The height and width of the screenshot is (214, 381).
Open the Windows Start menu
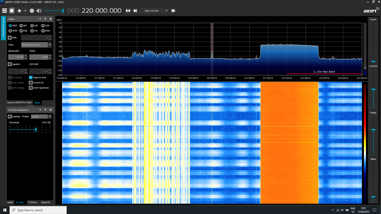pyautogui.click(x=4, y=210)
